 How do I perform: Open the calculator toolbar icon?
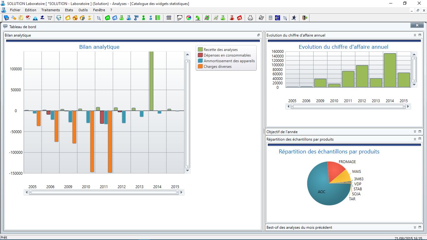(x=270, y=18)
